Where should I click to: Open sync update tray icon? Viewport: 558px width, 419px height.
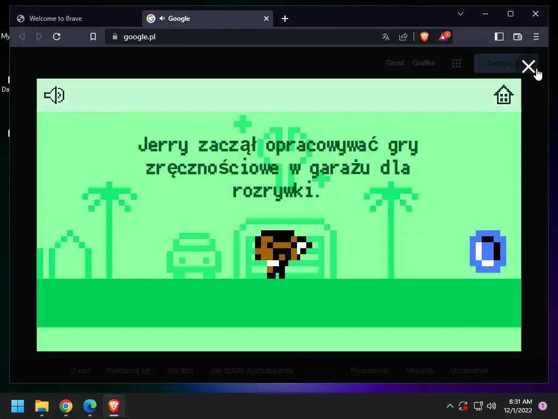click(463, 406)
